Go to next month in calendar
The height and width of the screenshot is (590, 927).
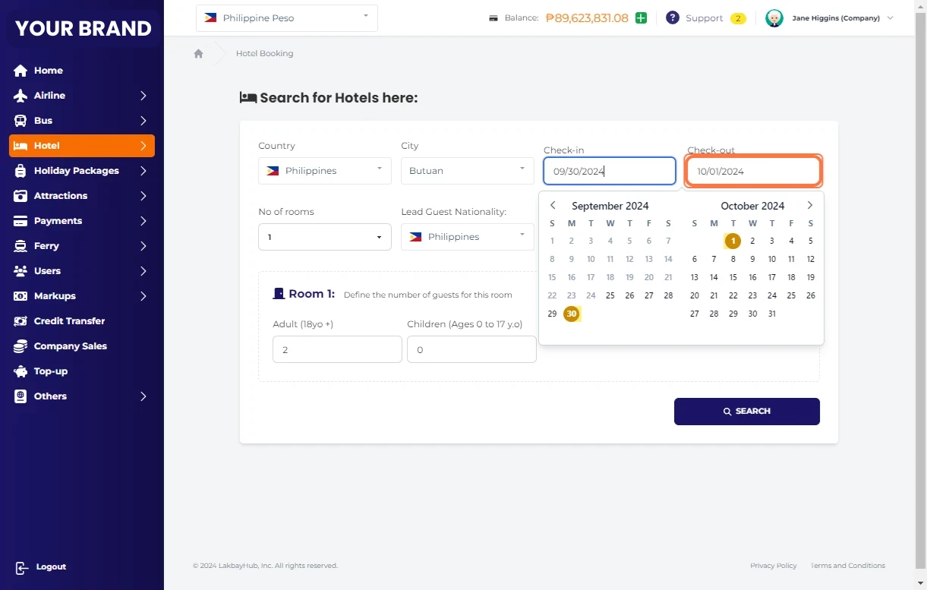[809, 206]
